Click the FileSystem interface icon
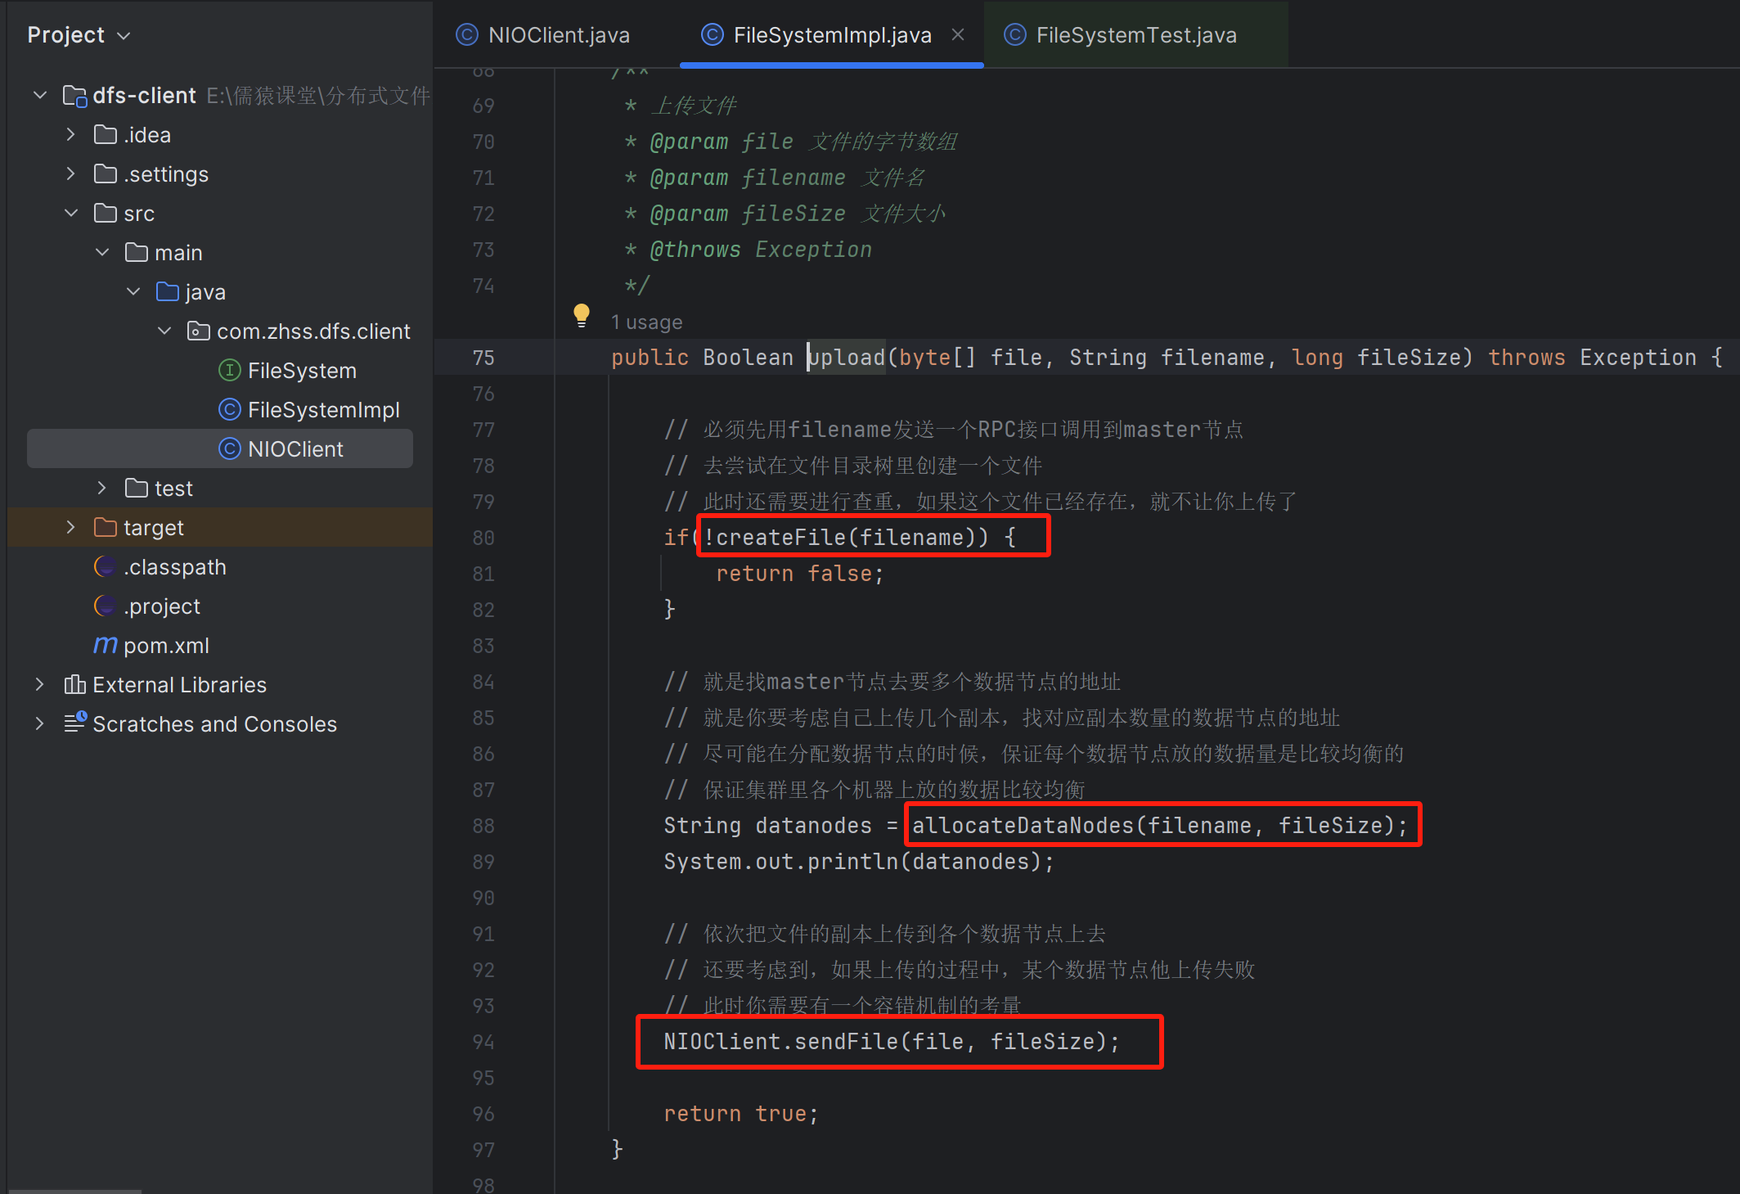This screenshot has width=1740, height=1194. click(x=230, y=371)
